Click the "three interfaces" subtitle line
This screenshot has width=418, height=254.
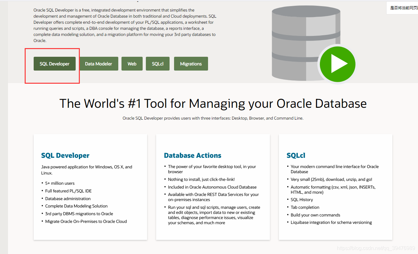pos(213,118)
